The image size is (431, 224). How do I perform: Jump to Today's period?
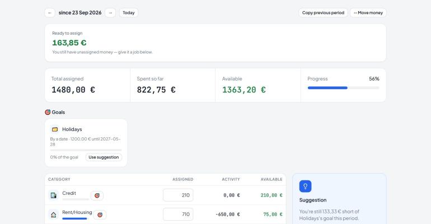[129, 13]
